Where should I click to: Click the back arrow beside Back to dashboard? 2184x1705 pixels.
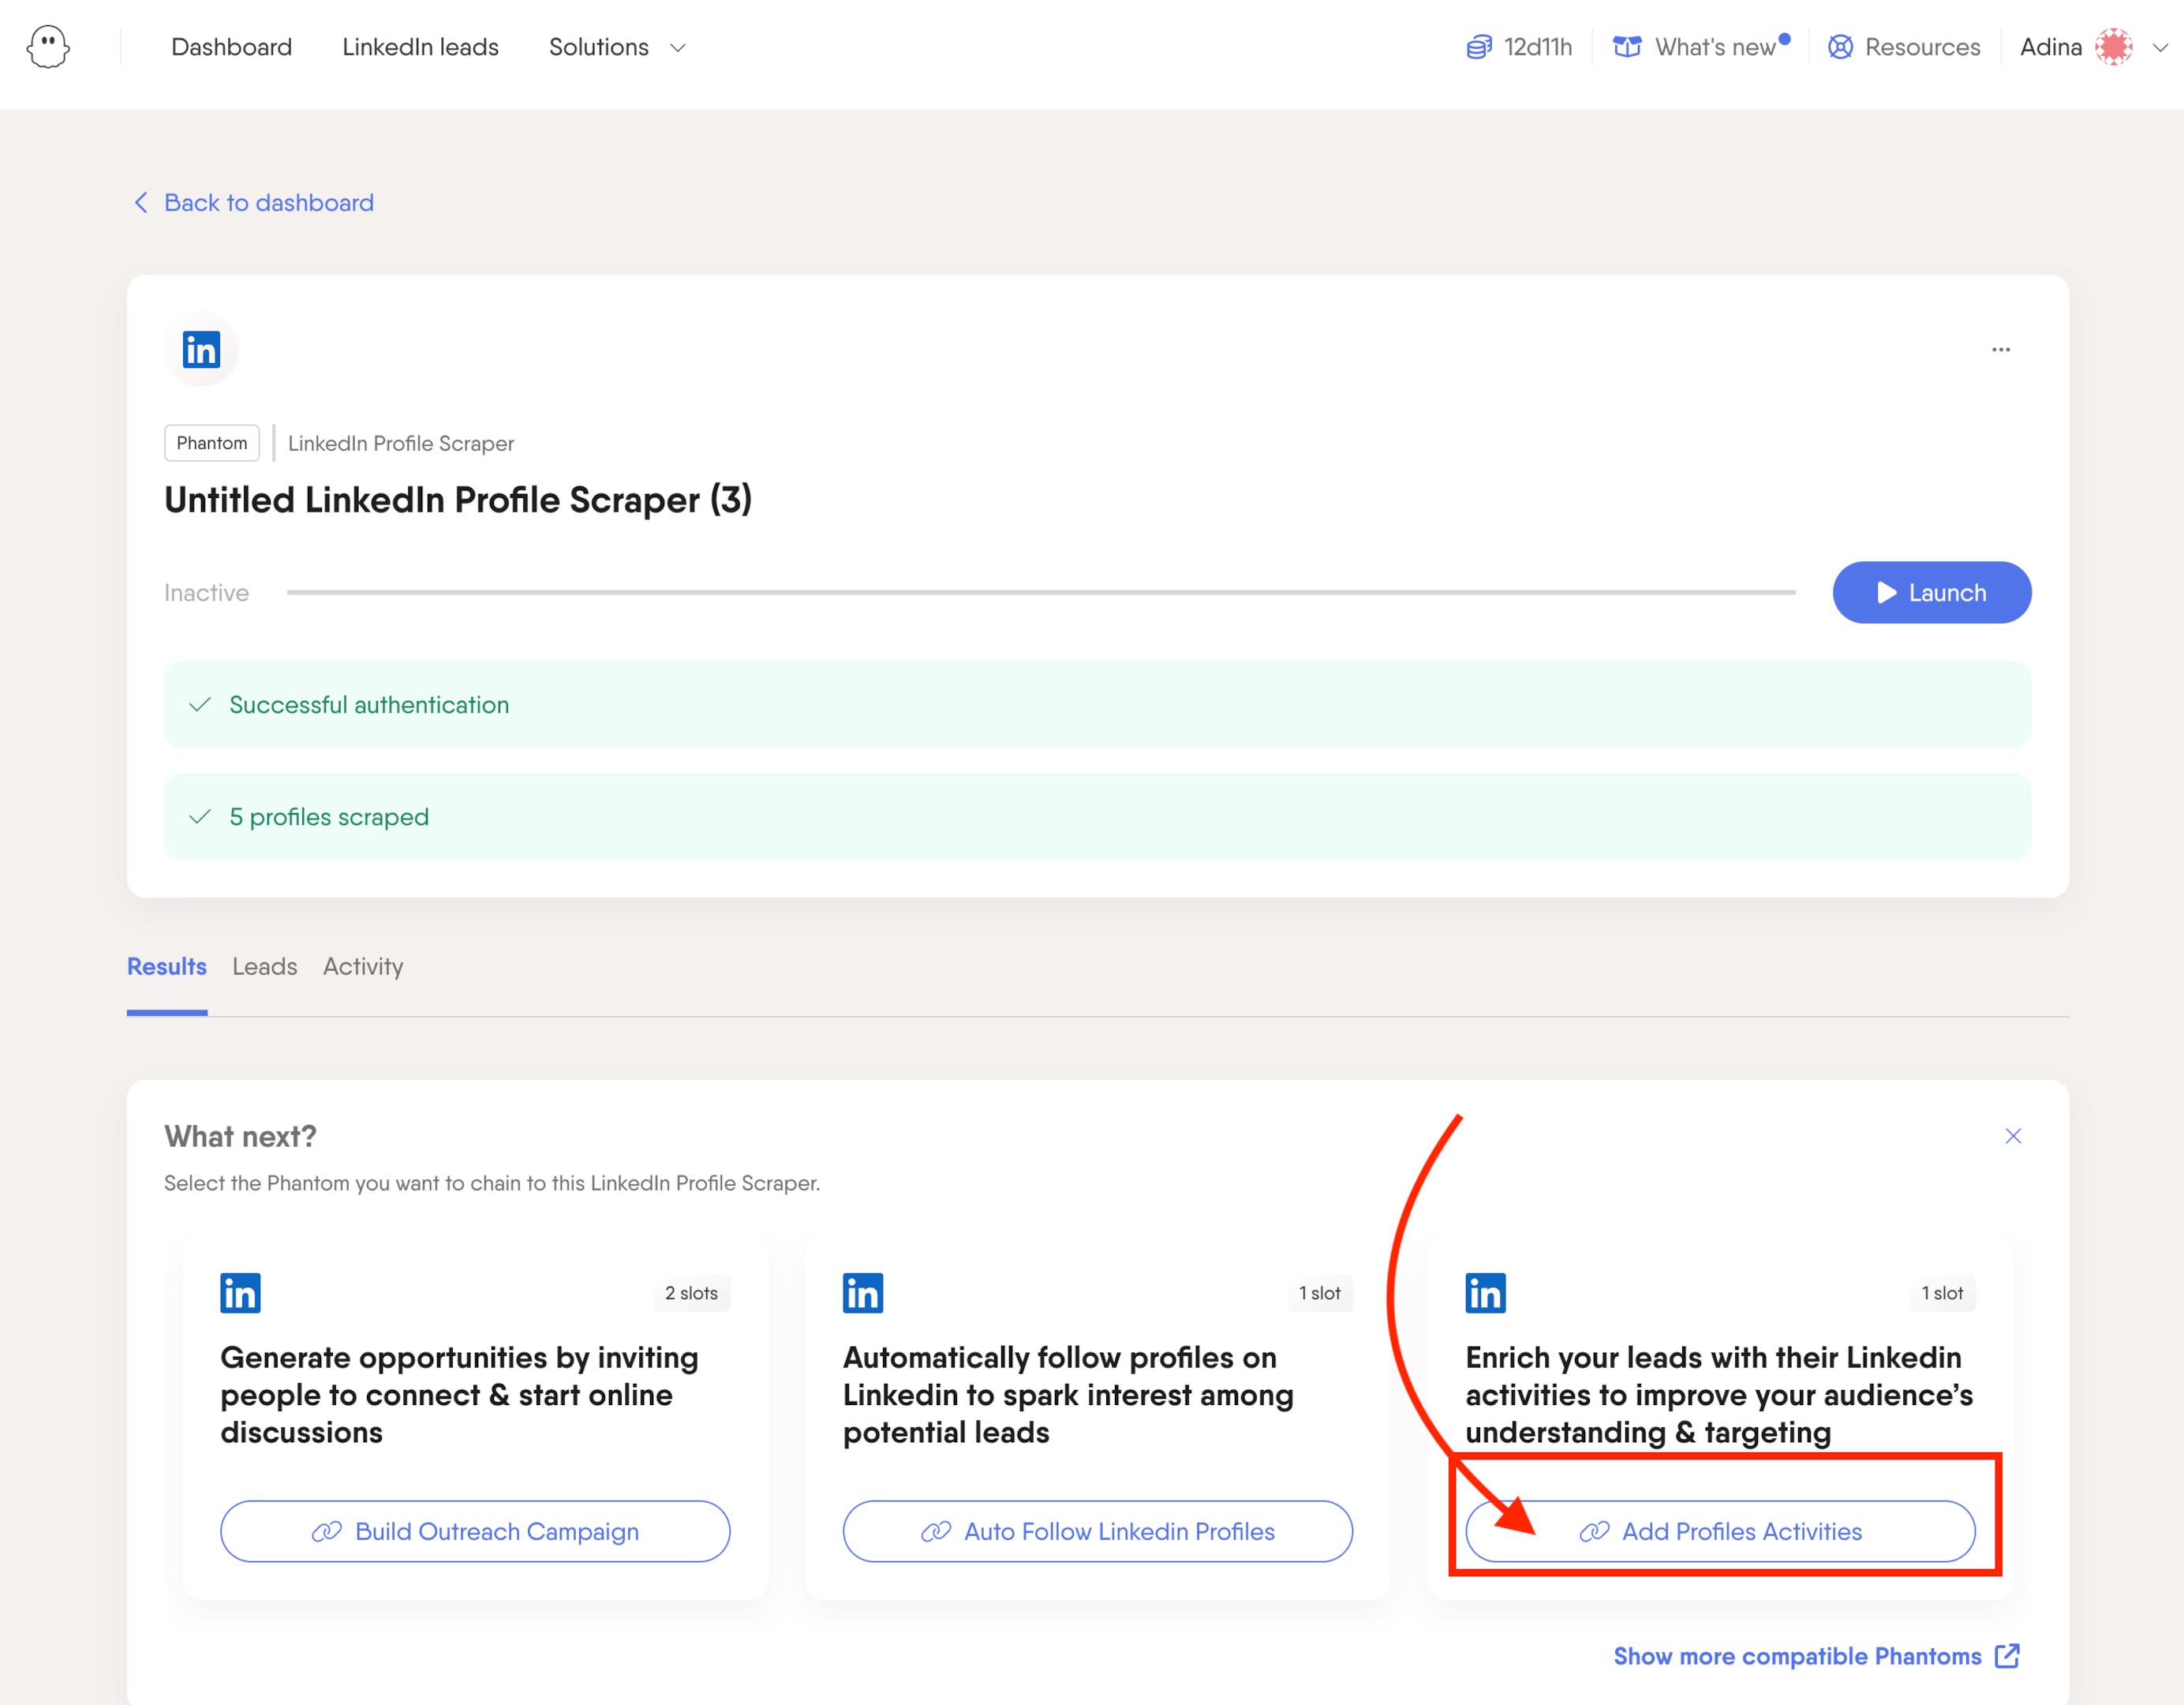pos(141,202)
